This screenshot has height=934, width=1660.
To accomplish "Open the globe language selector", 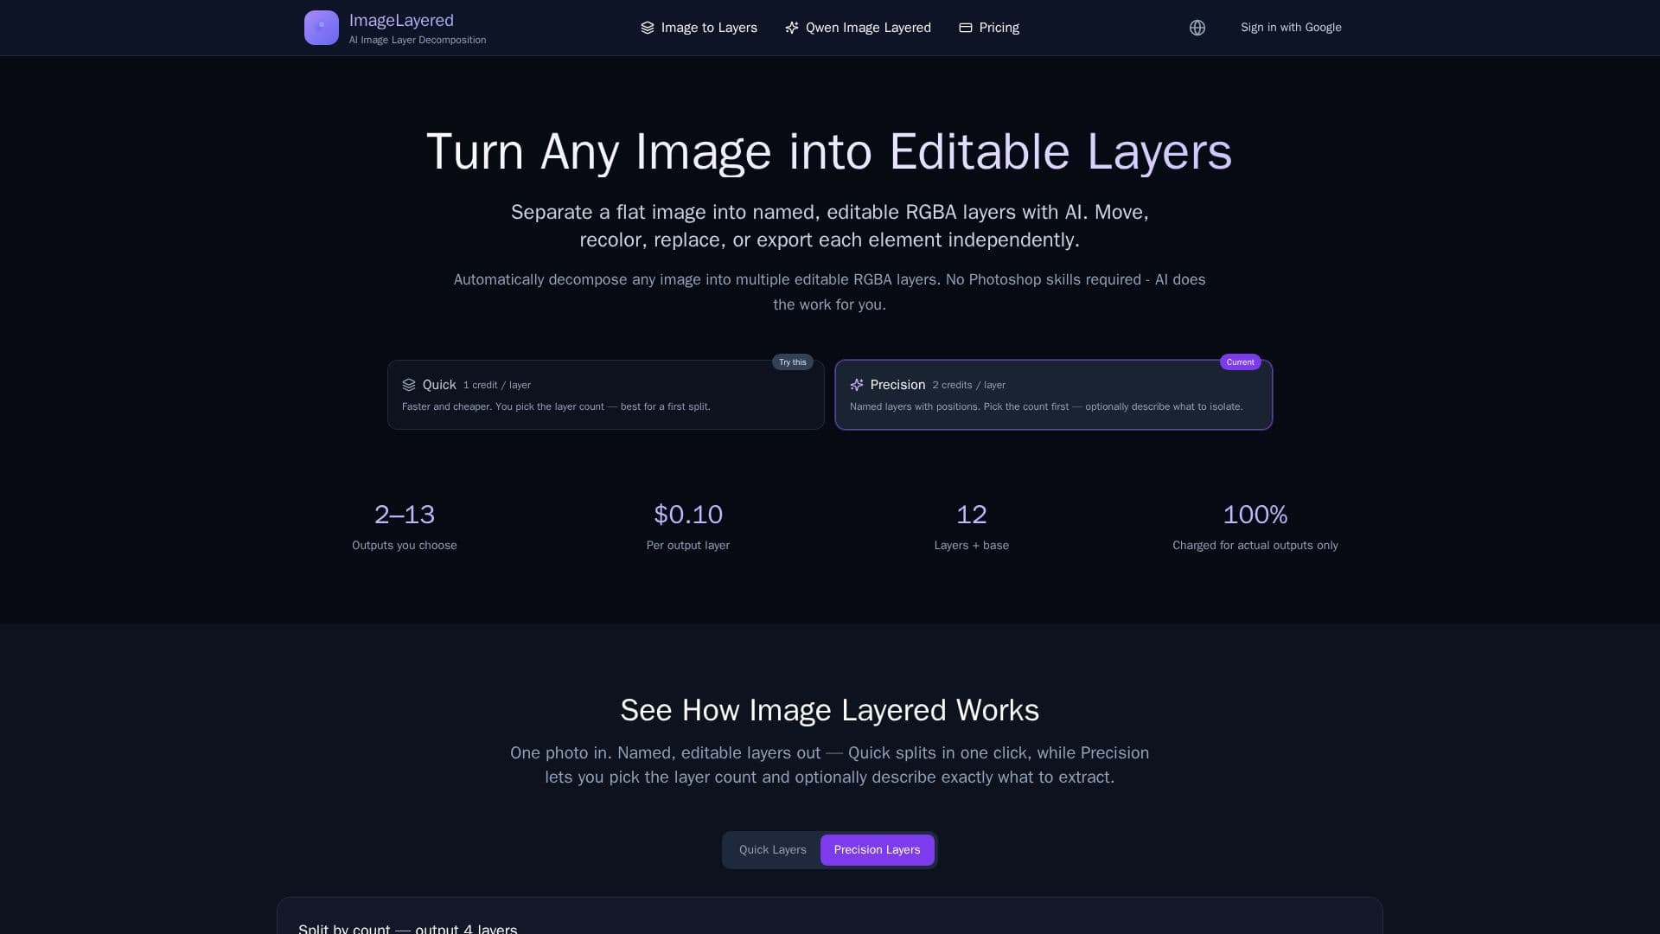I will pyautogui.click(x=1197, y=28).
